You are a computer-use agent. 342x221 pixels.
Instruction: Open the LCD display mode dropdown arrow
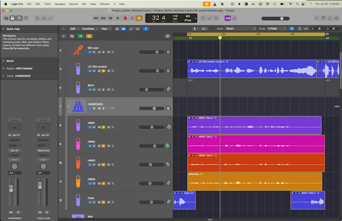196,18
